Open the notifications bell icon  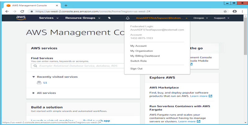128,18
